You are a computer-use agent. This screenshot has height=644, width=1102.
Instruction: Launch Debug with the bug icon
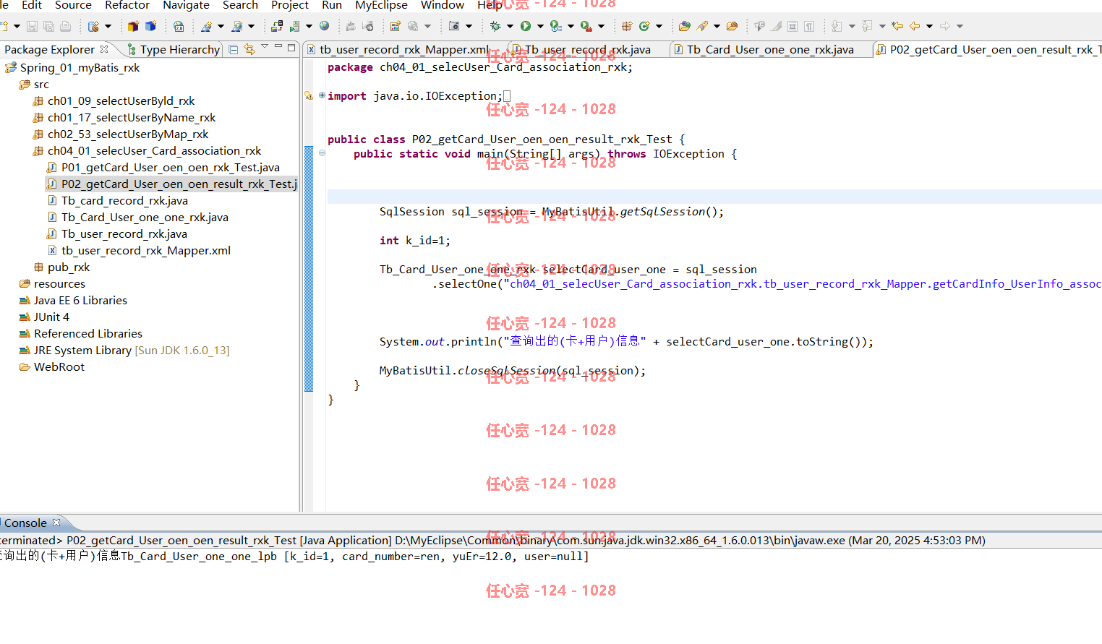tap(495, 26)
